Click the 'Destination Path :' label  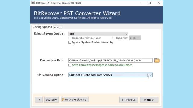[53, 61]
